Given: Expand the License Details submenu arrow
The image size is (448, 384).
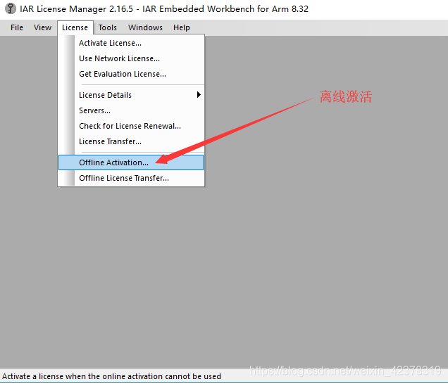Looking at the screenshot, I should click(x=199, y=95).
